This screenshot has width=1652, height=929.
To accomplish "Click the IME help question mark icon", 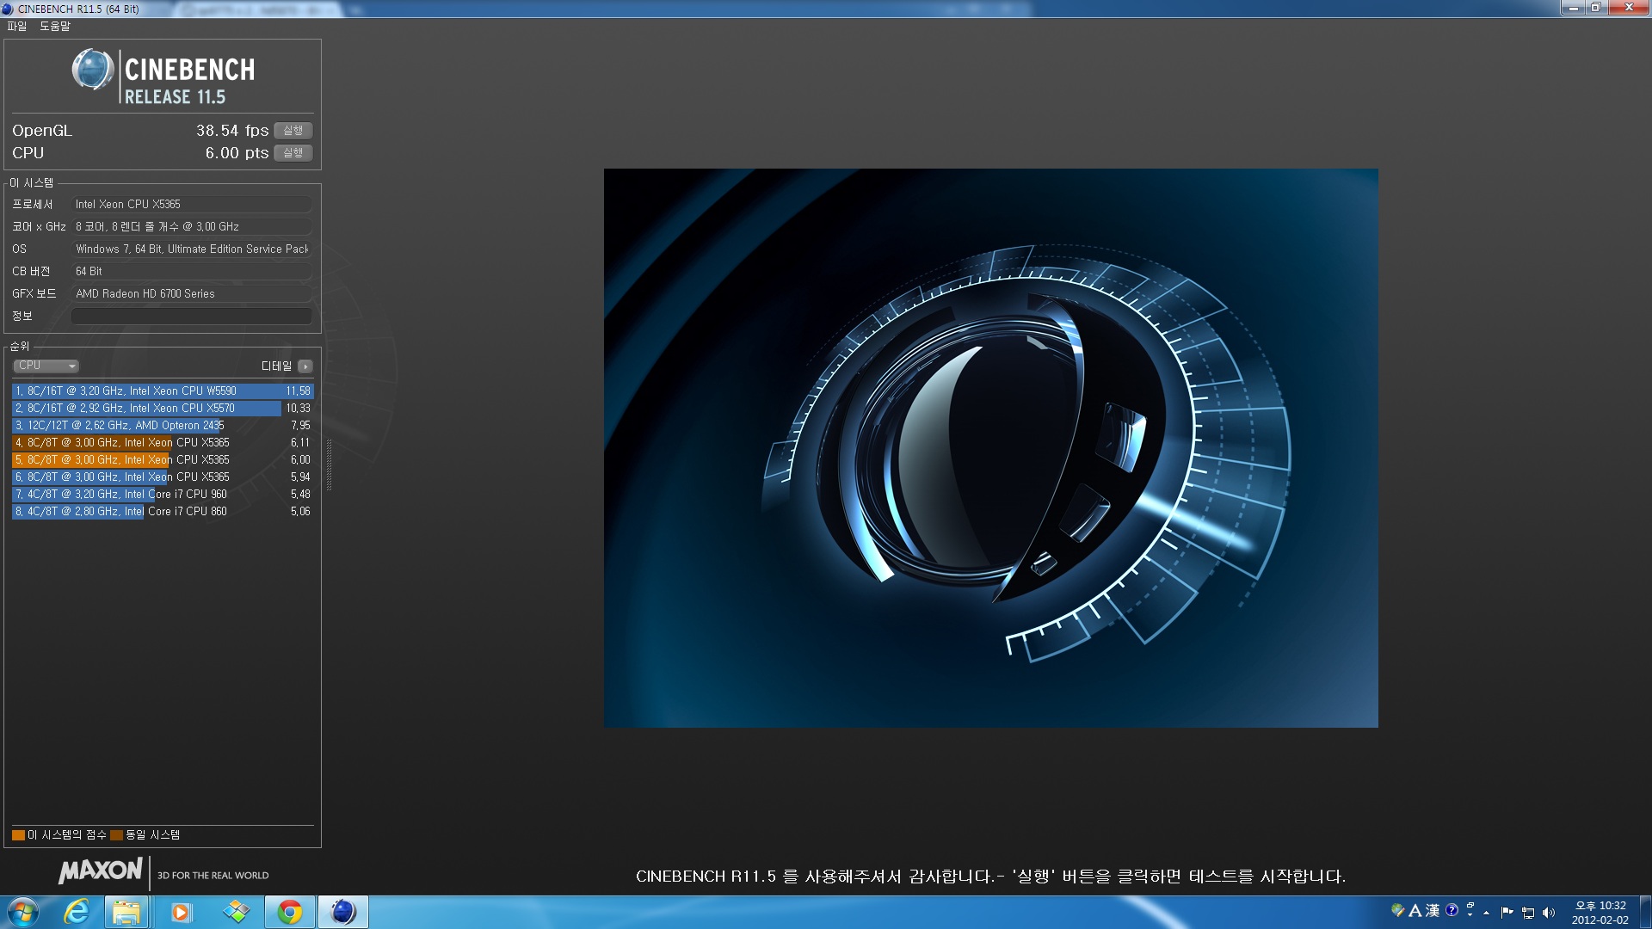I will [1452, 910].
